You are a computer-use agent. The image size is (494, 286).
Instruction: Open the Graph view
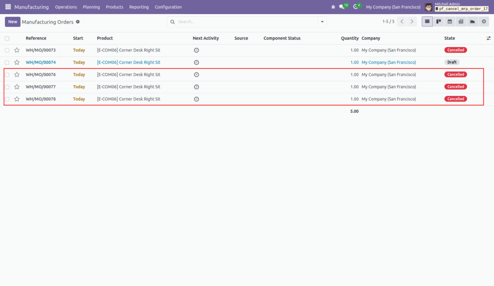(472, 21)
